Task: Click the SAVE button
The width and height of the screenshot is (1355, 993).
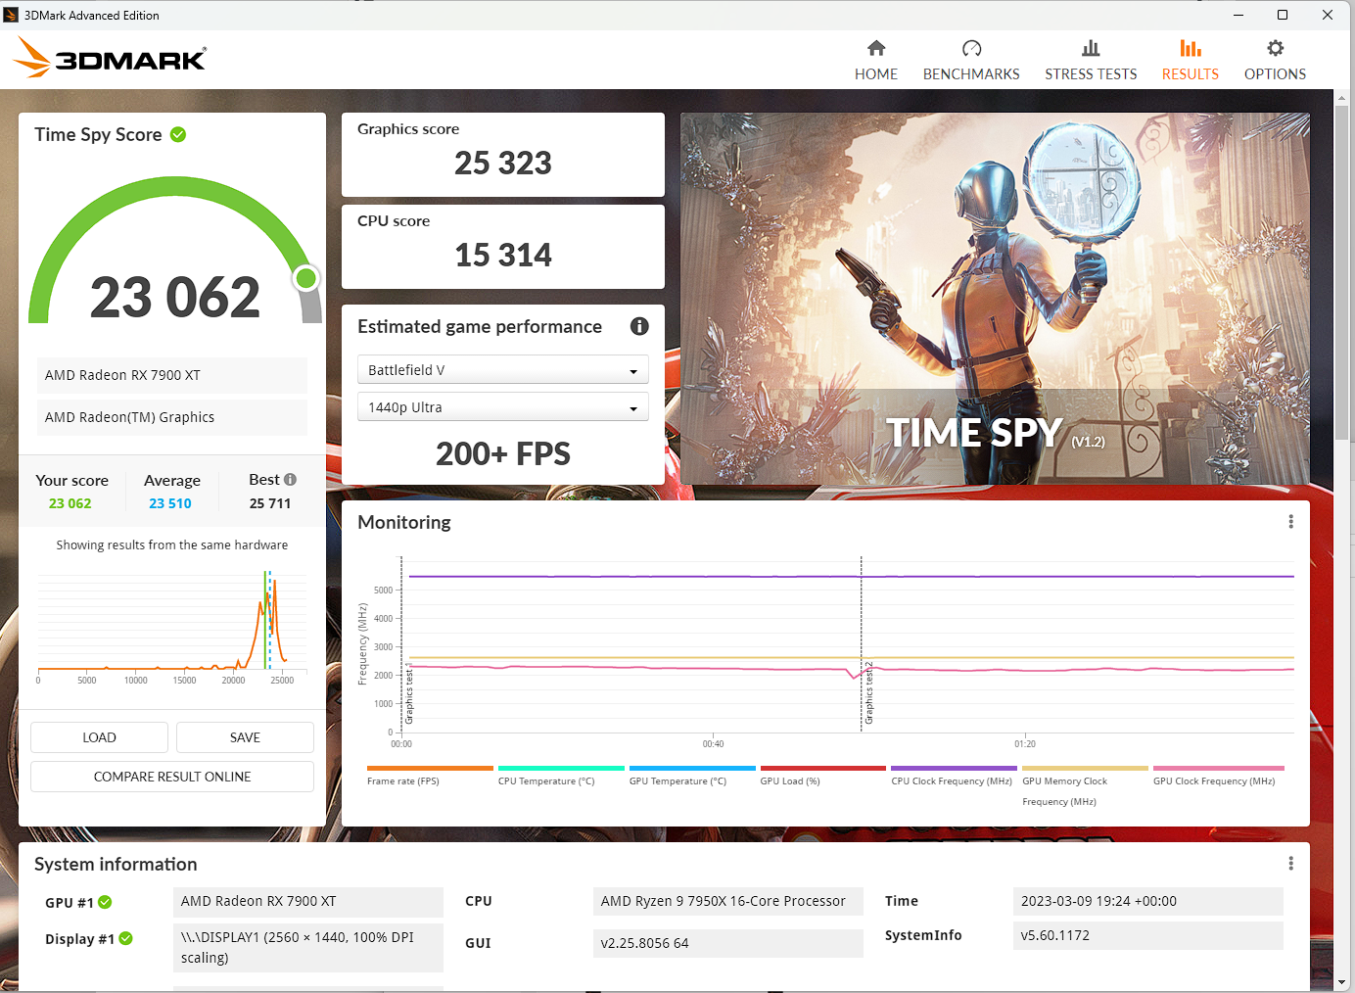Action: click(245, 737)
